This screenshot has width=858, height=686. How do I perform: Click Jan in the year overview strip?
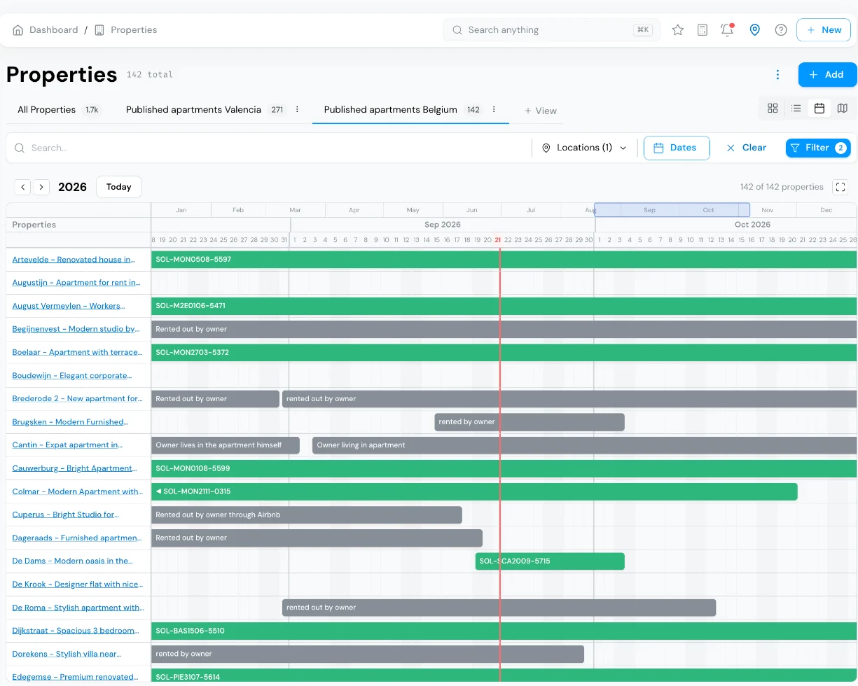[181, 210]
